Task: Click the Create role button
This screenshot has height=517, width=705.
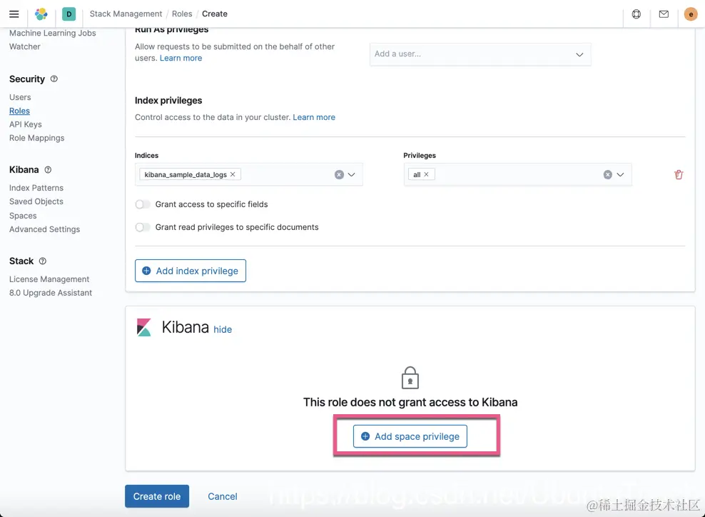Action: tap(157, 496)
